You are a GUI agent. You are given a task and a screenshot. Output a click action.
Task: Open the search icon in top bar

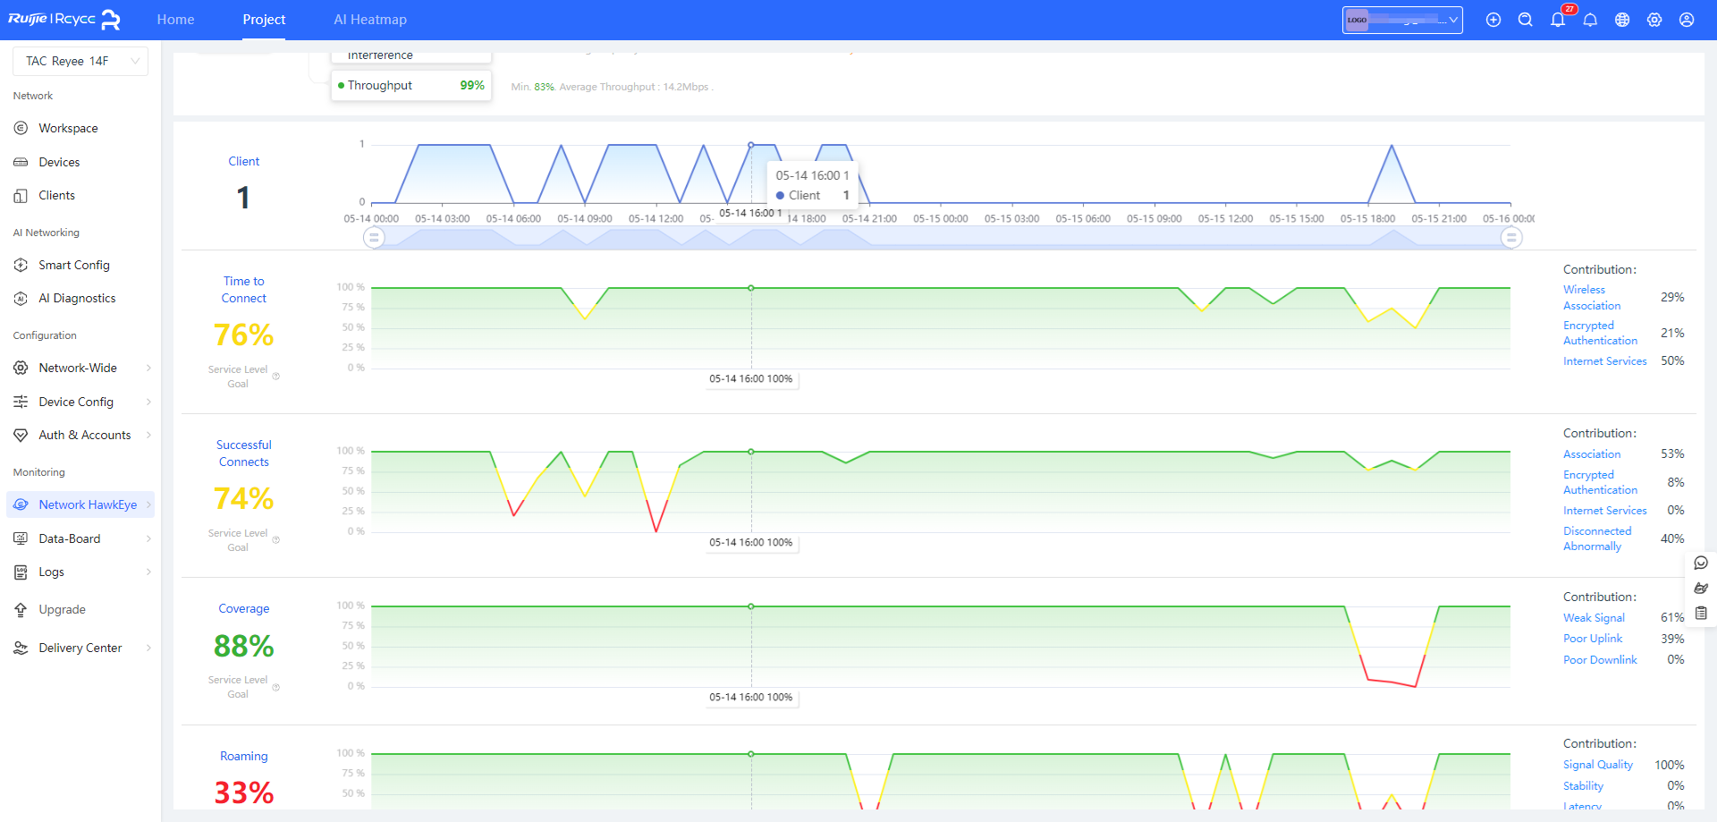[x=1525, y=20]
